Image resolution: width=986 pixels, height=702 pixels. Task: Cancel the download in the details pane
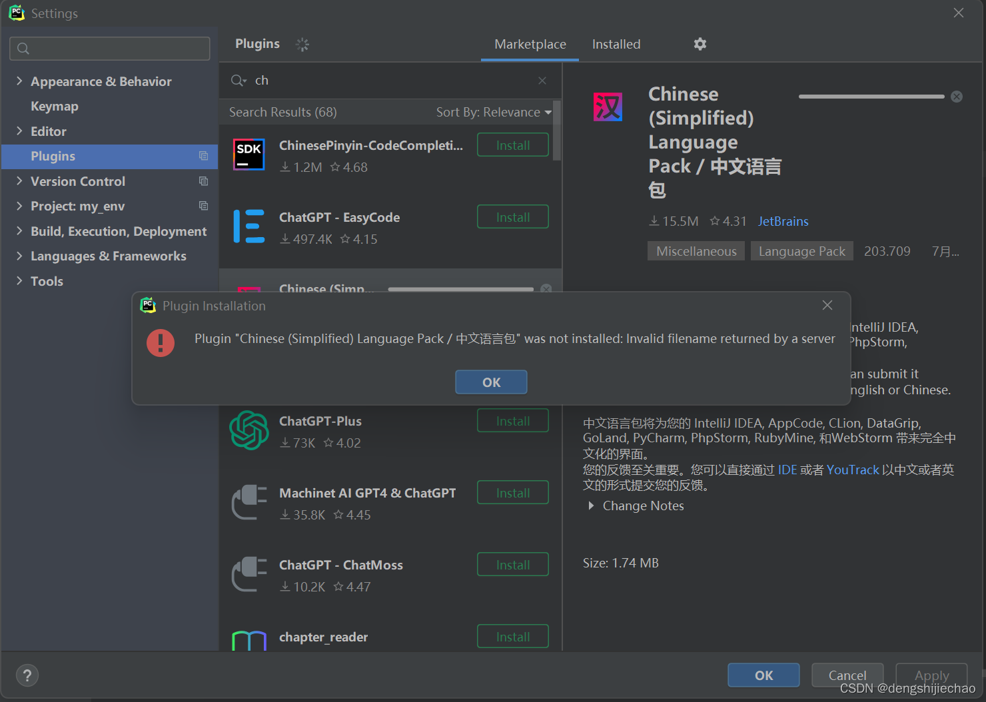click(957, 97)
